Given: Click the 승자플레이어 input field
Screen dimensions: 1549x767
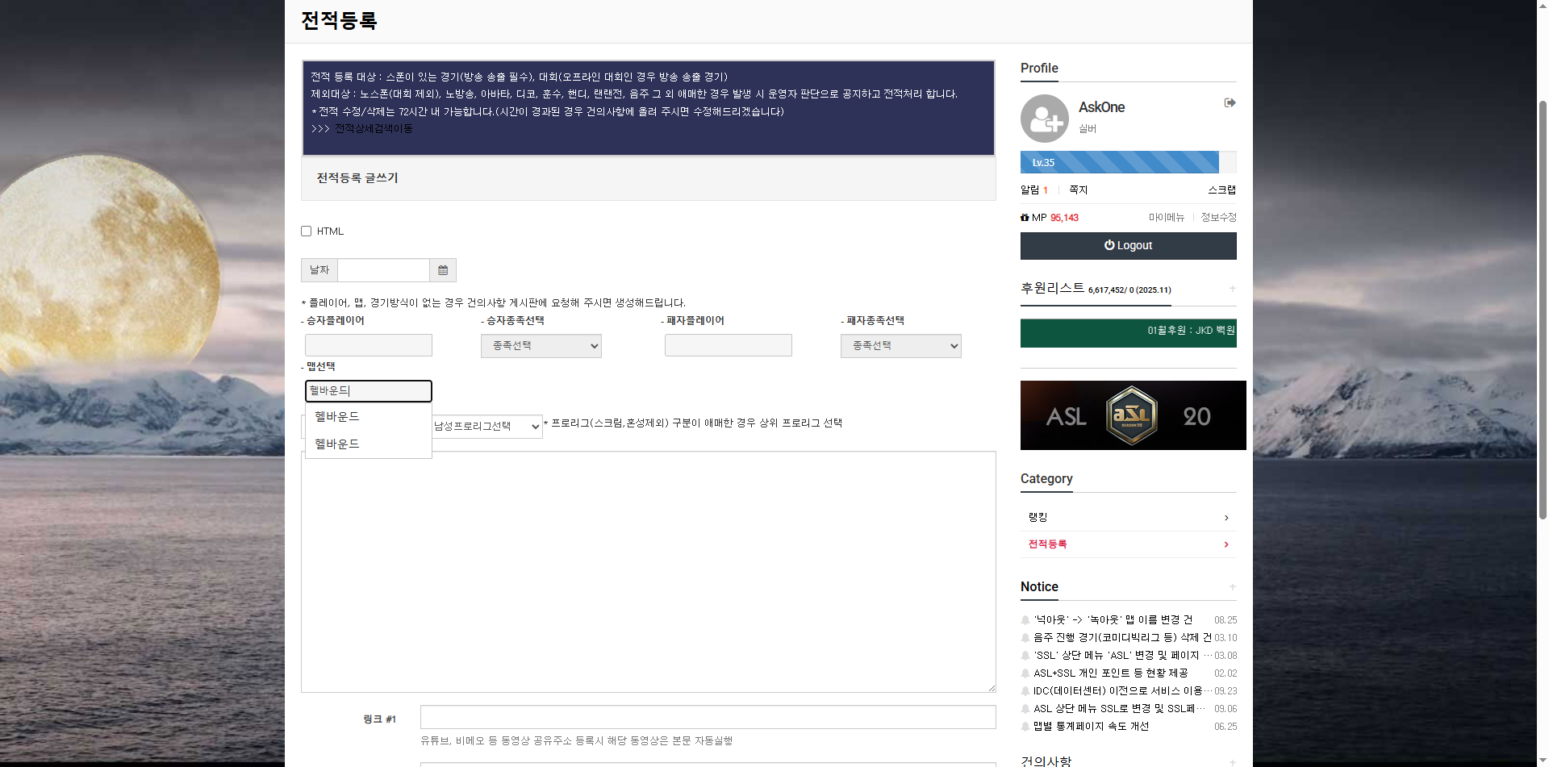Looking at the screenshot, I should [x=369, y=346].
